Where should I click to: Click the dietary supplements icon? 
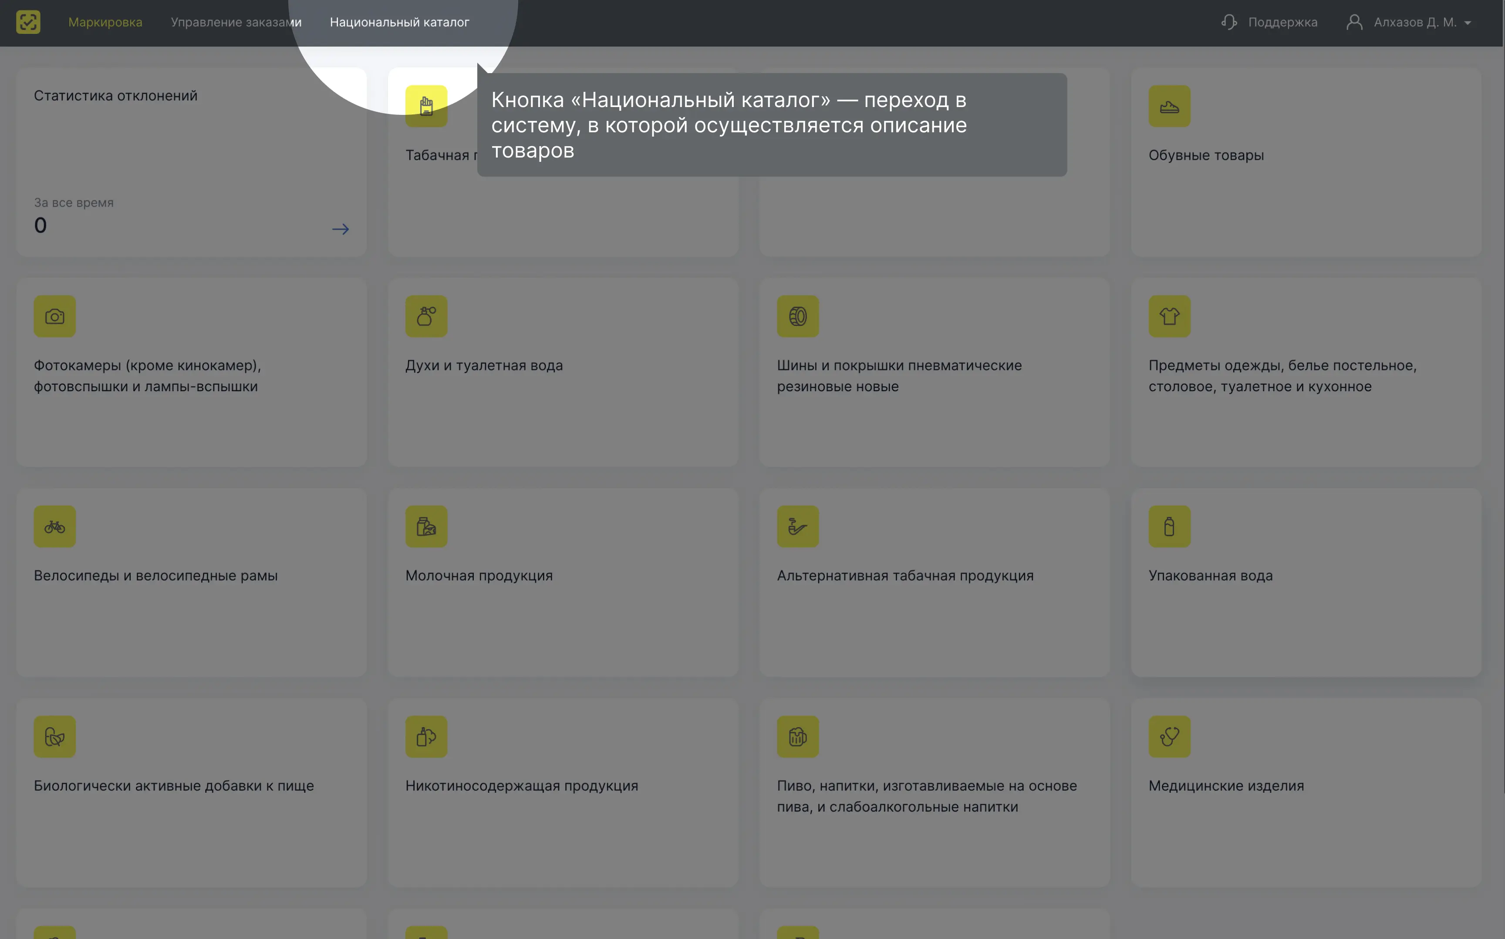[x=55, y=737]
